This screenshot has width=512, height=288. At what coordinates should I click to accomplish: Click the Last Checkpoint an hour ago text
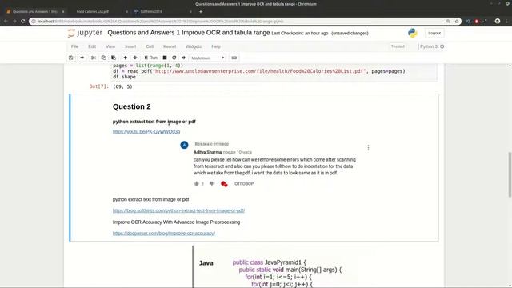coord(300,34)
